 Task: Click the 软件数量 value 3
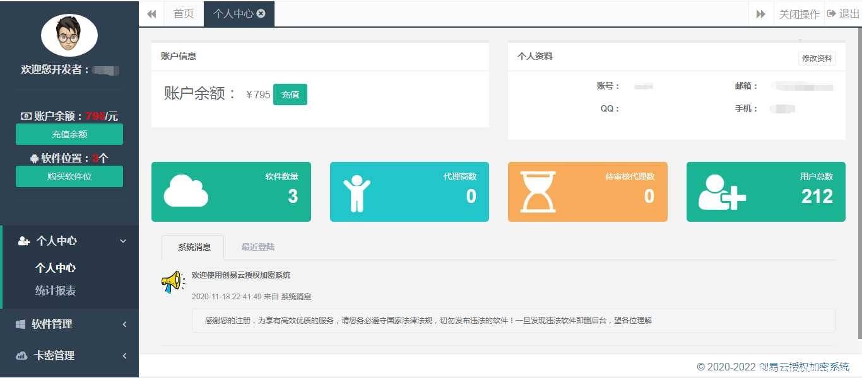click(293, 197)
